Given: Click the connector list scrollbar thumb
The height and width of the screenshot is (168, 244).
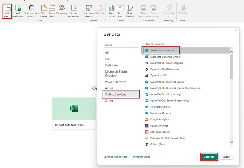Looking at the screenshot, I should pos(231,67).
